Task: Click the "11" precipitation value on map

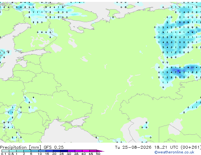Action: (x=192, y=67)
